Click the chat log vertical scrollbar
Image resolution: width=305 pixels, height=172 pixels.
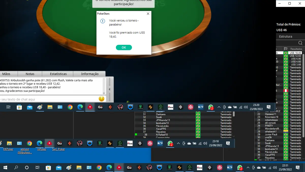[104, 86]
